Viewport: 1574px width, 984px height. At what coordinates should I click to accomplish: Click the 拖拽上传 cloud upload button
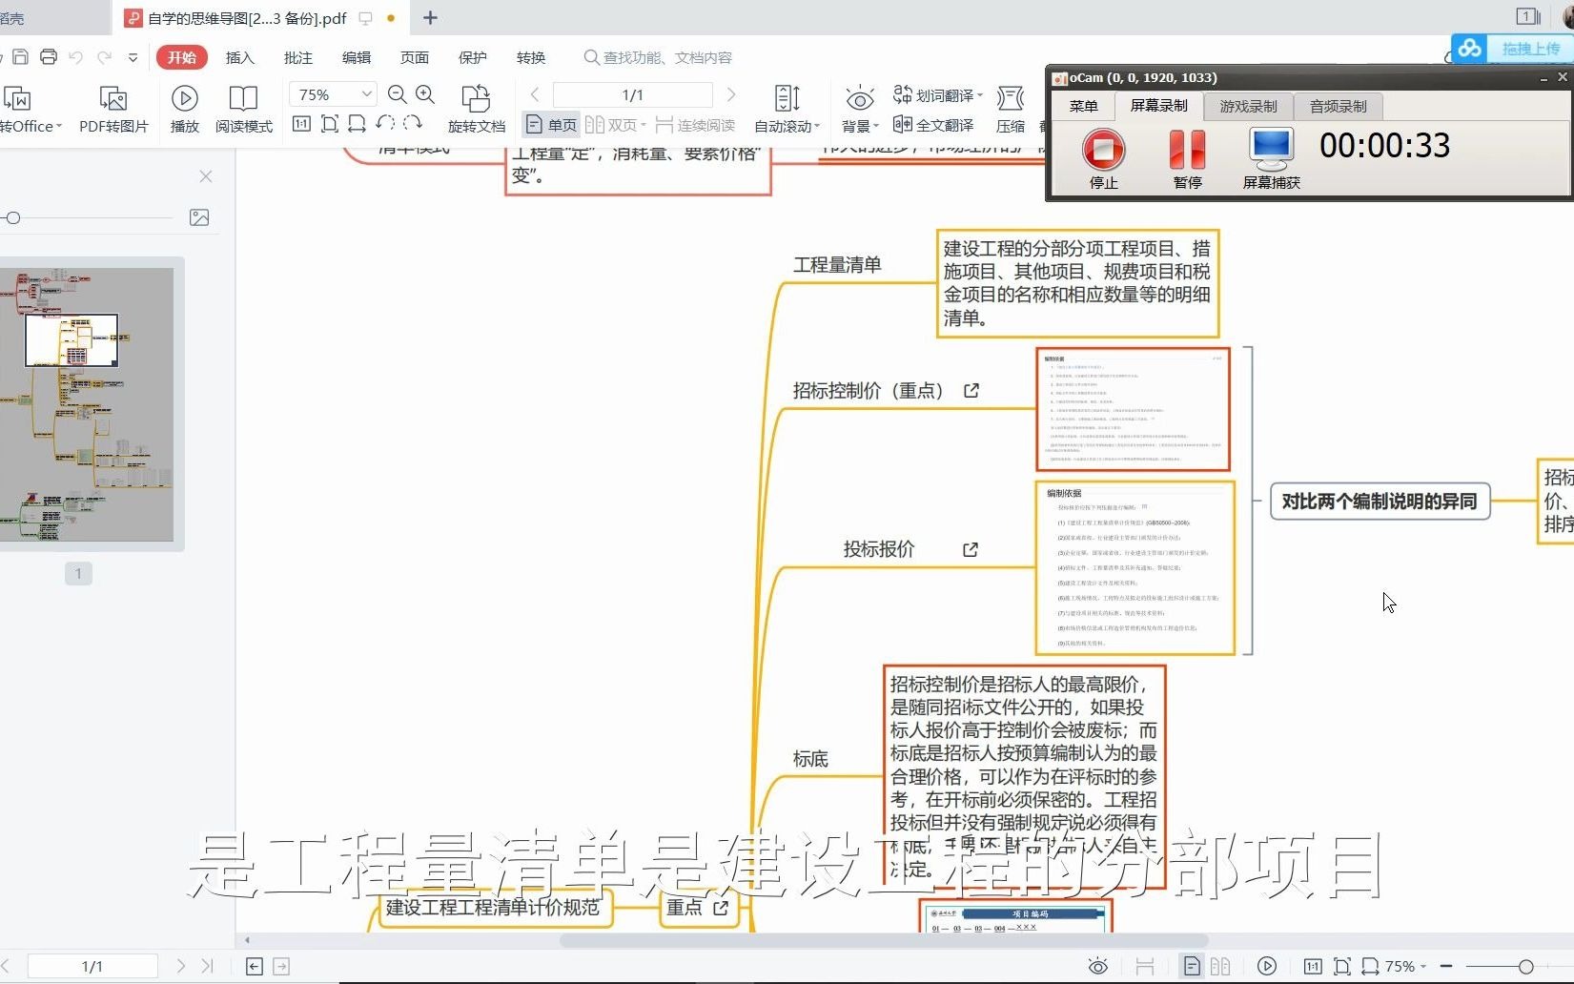1512,49
